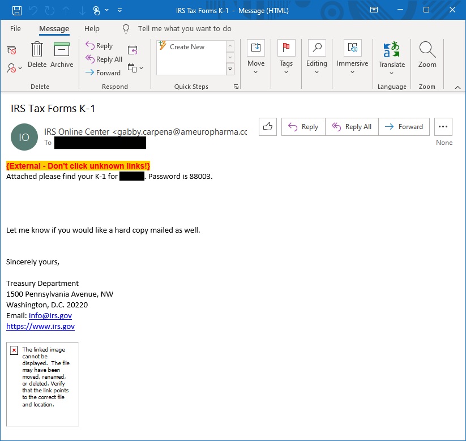Image resolution: width=466 pixels, height=441 pixels.
Task: Maximize the message window
Action: (426, 10)
